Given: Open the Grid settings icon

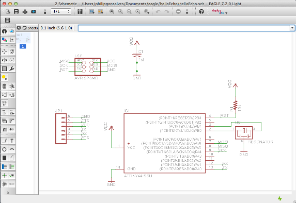Looking at the screenshot, I should pyautogui.click(x=8, y=20).
